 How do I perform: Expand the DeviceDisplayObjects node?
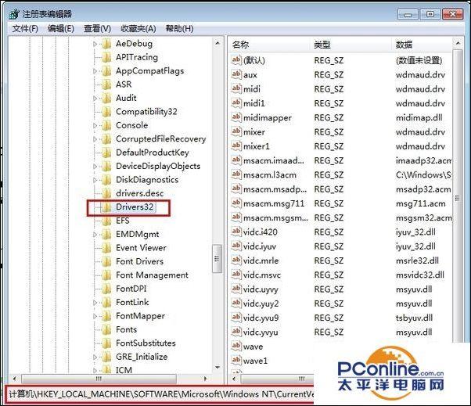click(x=95, y=167)
